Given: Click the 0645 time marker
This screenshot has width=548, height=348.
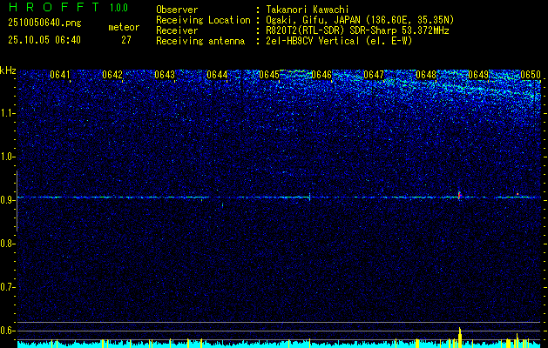Looking at the screenshot, I should pos(269,75).
